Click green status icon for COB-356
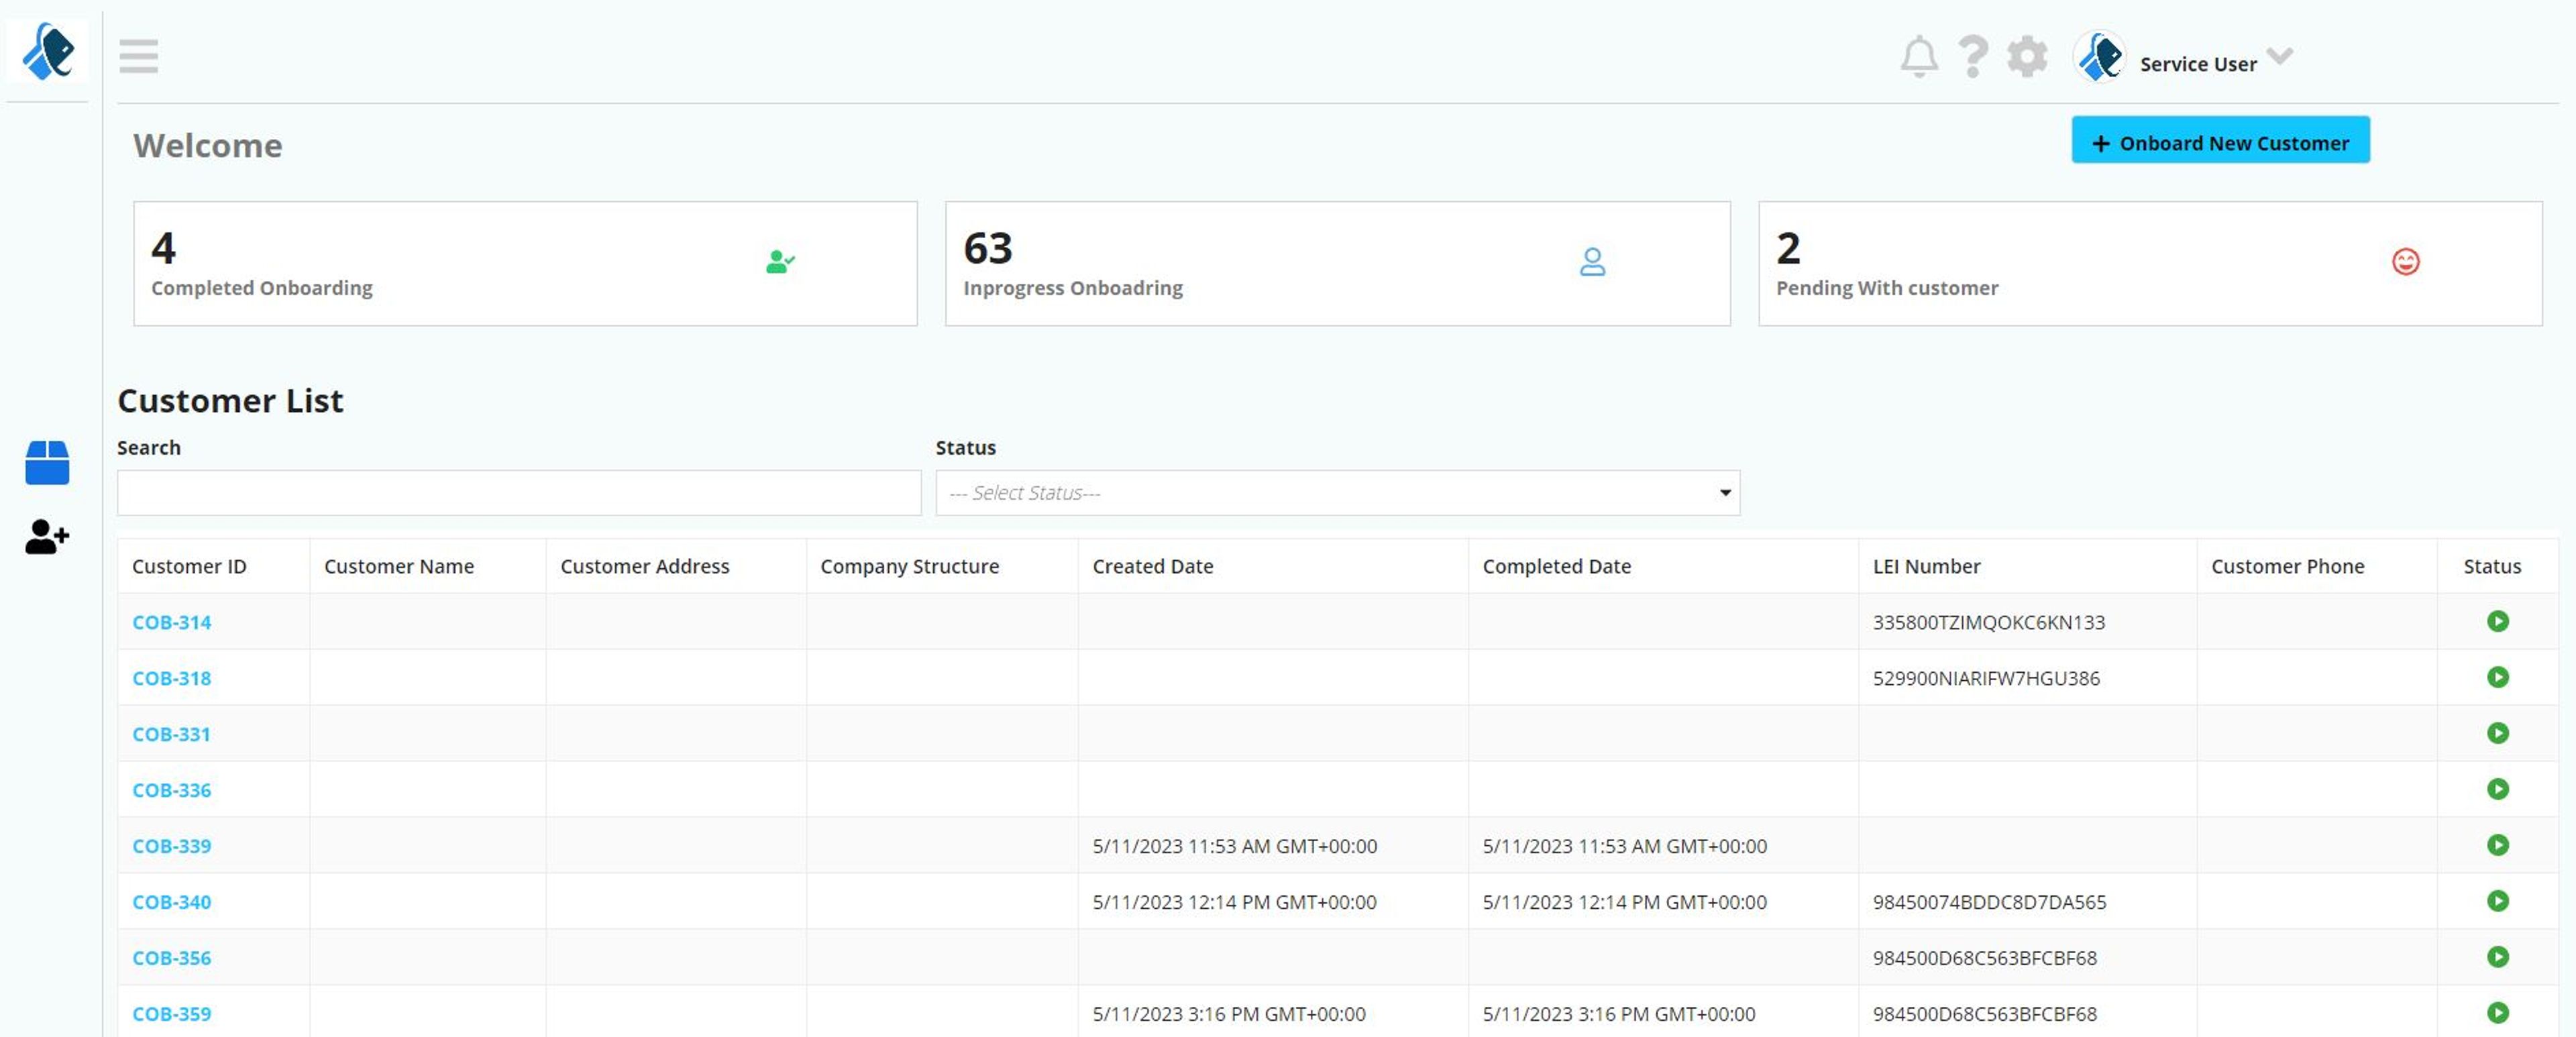Viewport: 2576px width, 1037px height. tap(2497, 957)
